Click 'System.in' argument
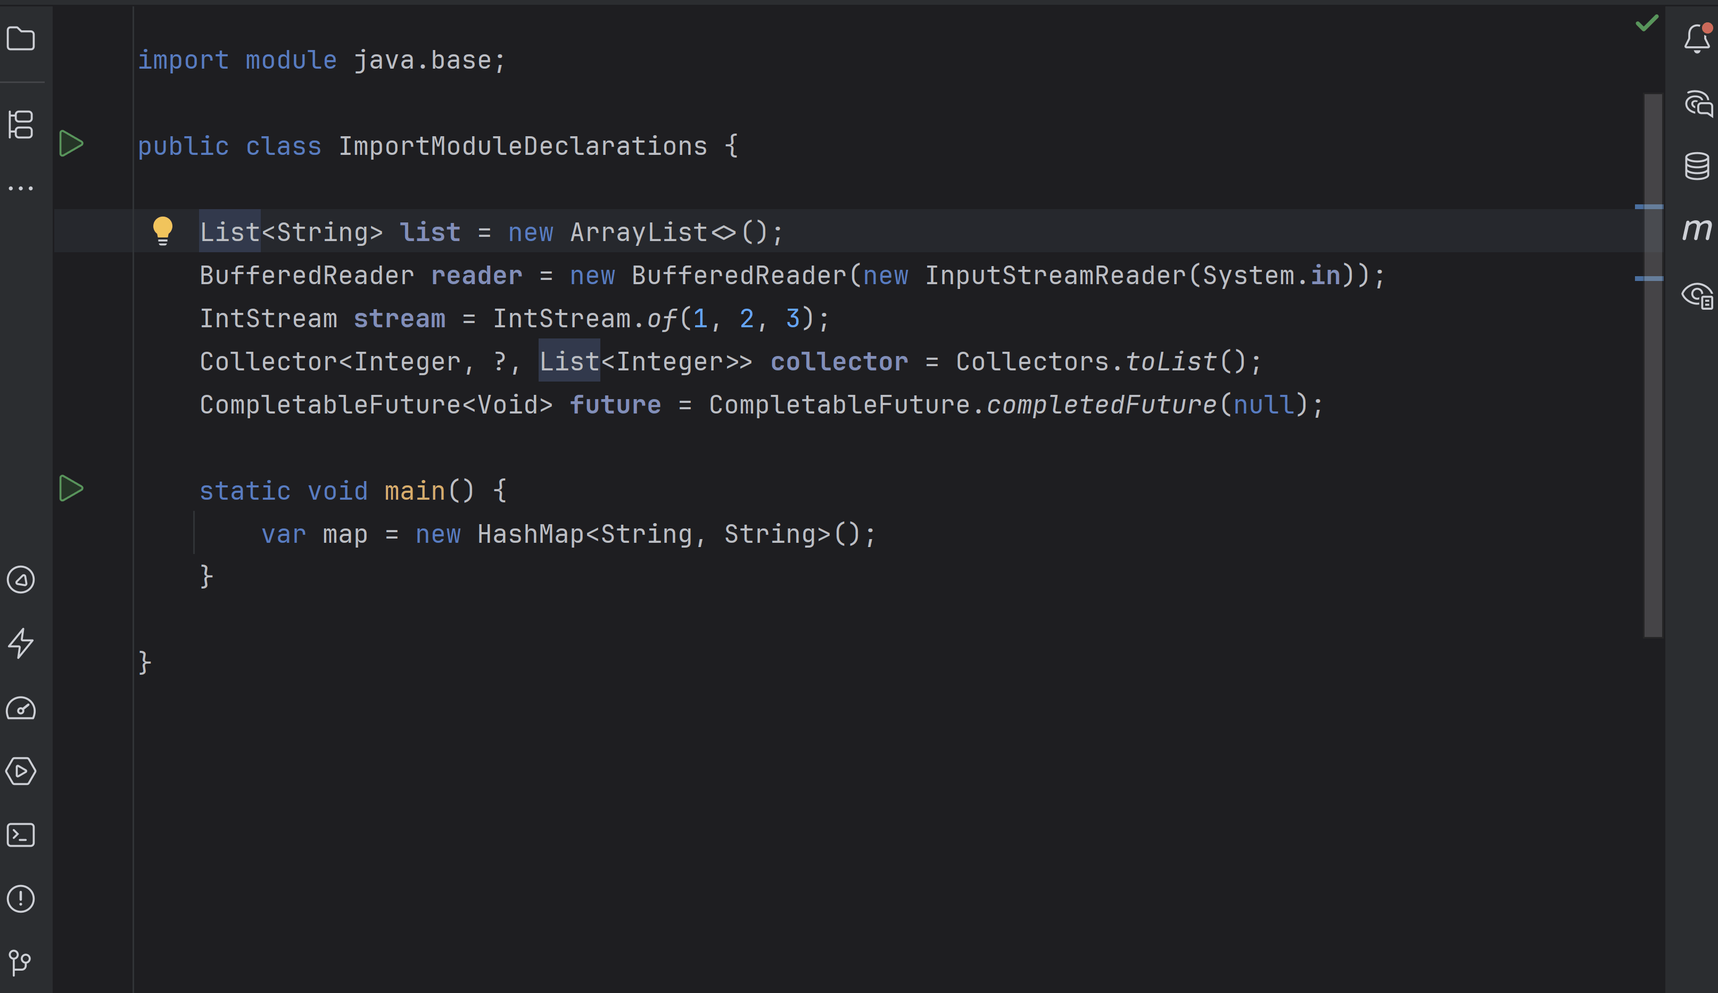Screen dimensions: 1718x993 point(1271,275)
